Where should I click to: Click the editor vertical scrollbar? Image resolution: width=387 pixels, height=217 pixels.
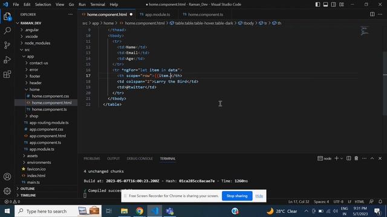tap(385, 84)
